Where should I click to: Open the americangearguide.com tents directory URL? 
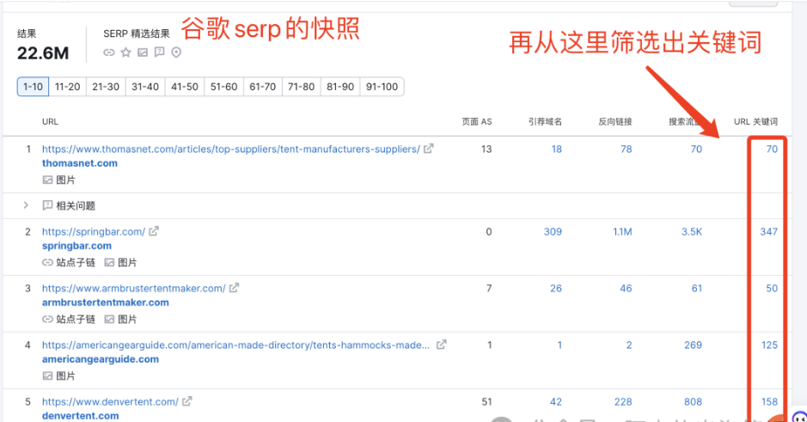click(235, 346)
